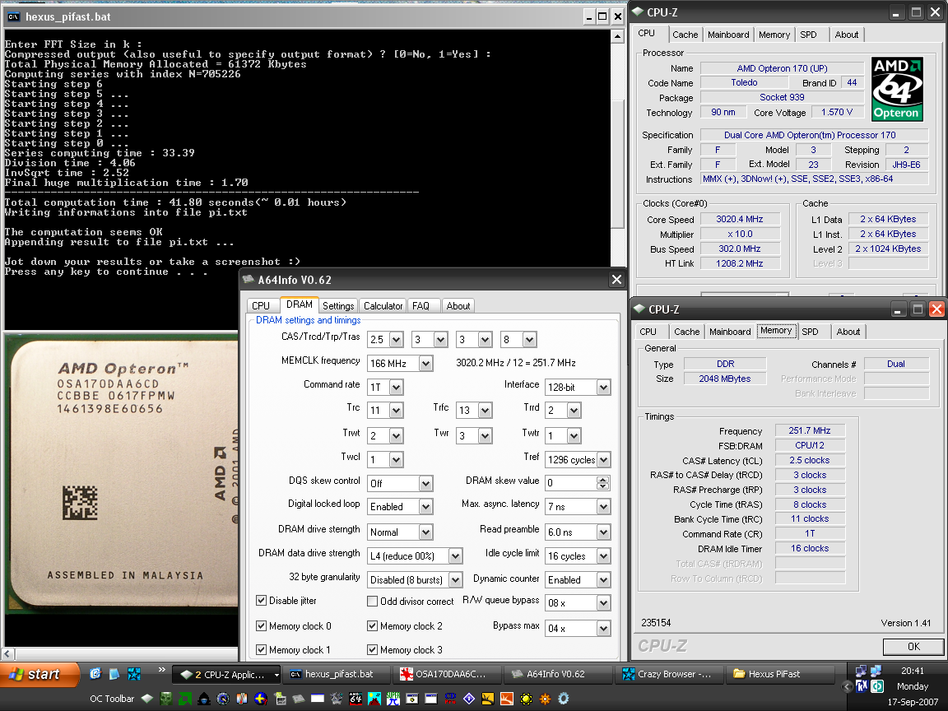Click the orange gear icon in OC Toolbar
948x711 pixels.
click(545, 699)
